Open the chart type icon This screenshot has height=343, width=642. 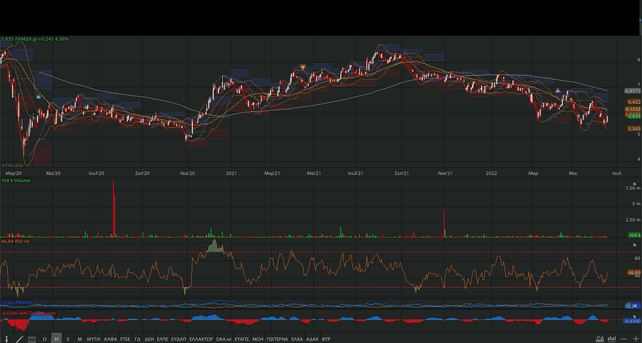600,339
